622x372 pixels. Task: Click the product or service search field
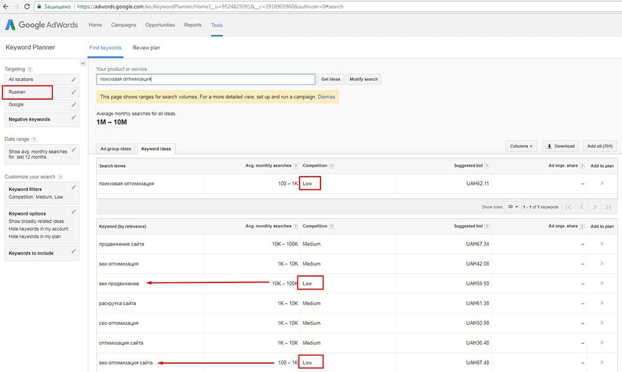205,79
